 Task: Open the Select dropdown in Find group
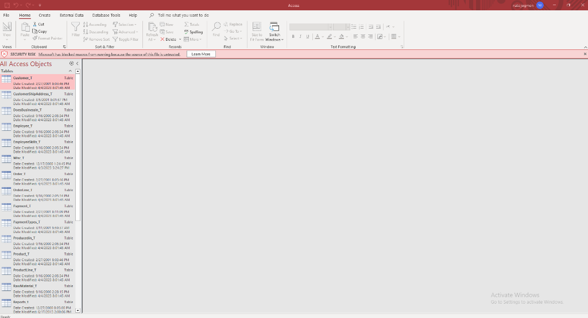(x=233, y=38)
